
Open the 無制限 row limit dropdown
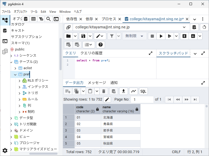click(134, 36)
